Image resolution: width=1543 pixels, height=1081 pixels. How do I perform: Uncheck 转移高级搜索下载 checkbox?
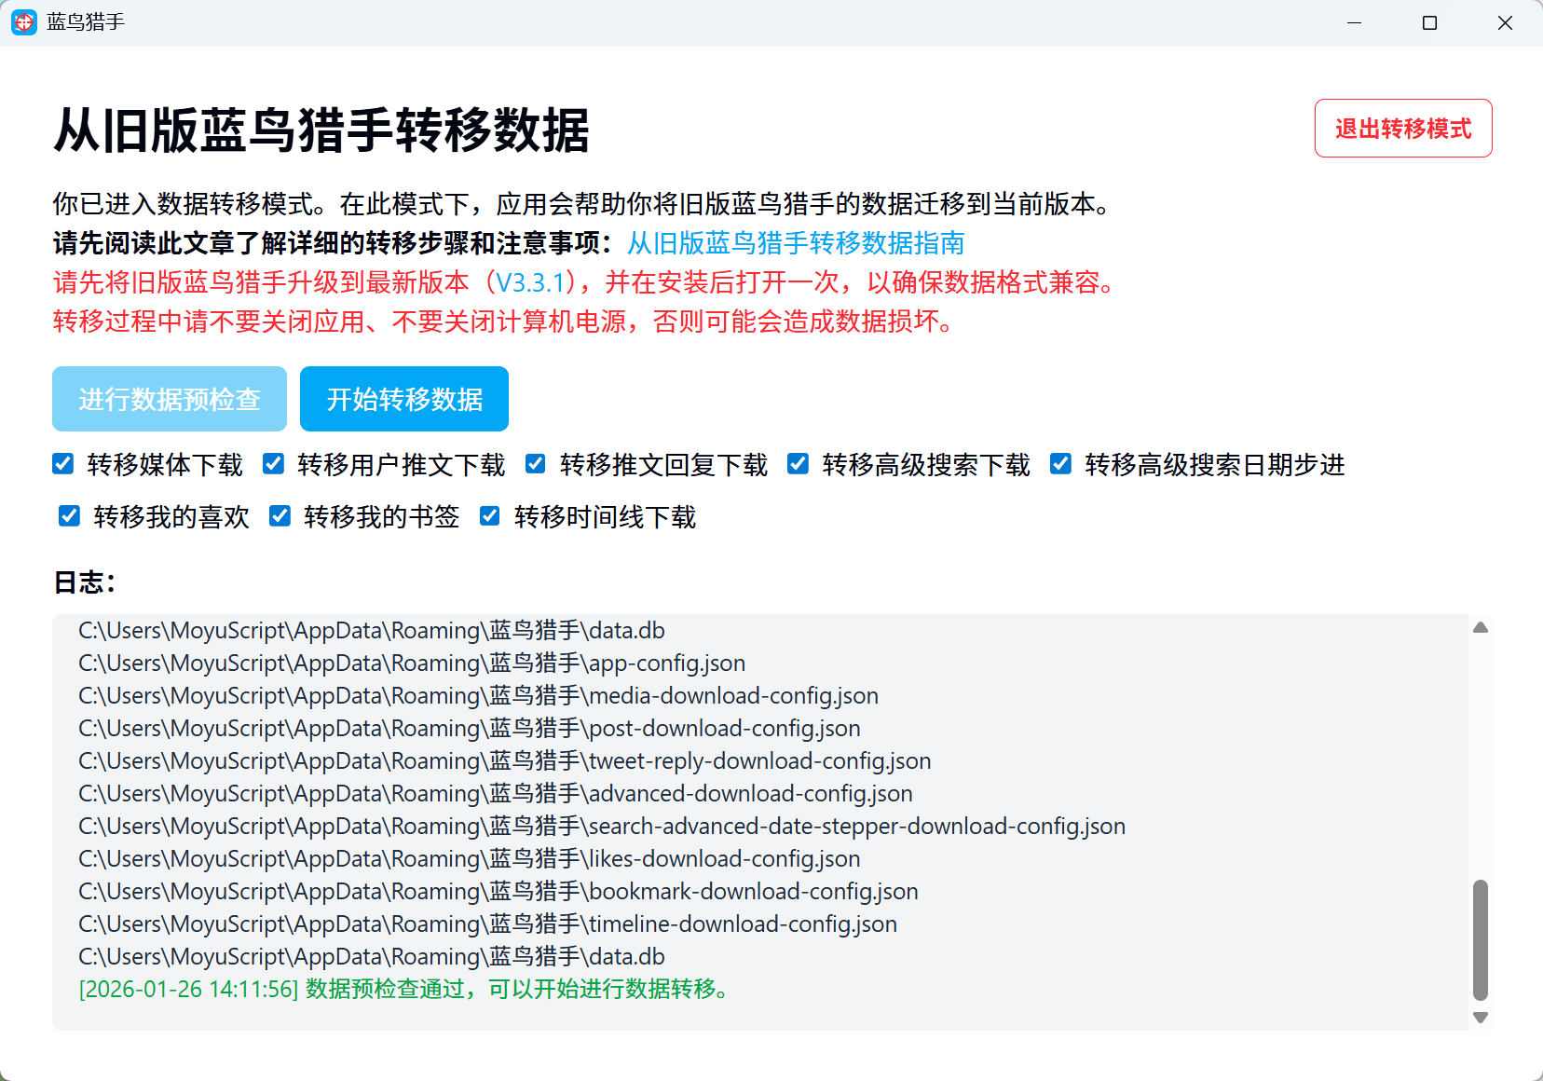[799, 464]
